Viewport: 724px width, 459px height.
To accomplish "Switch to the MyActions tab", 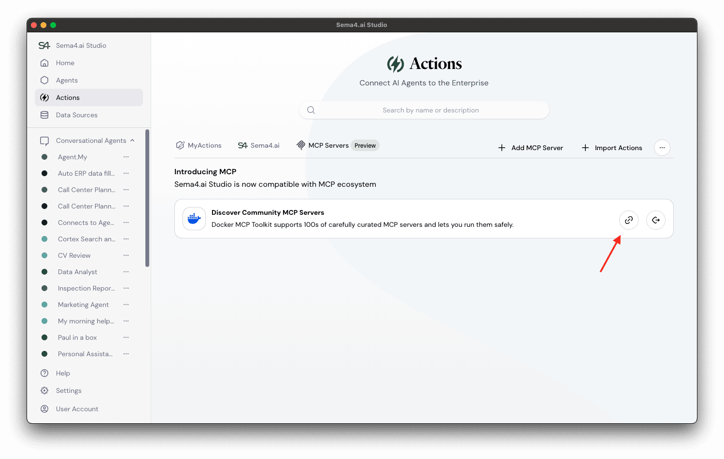I will pyautogui.click(x=199, y=145).
